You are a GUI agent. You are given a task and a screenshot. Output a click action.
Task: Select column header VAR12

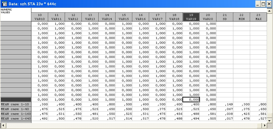74,17
